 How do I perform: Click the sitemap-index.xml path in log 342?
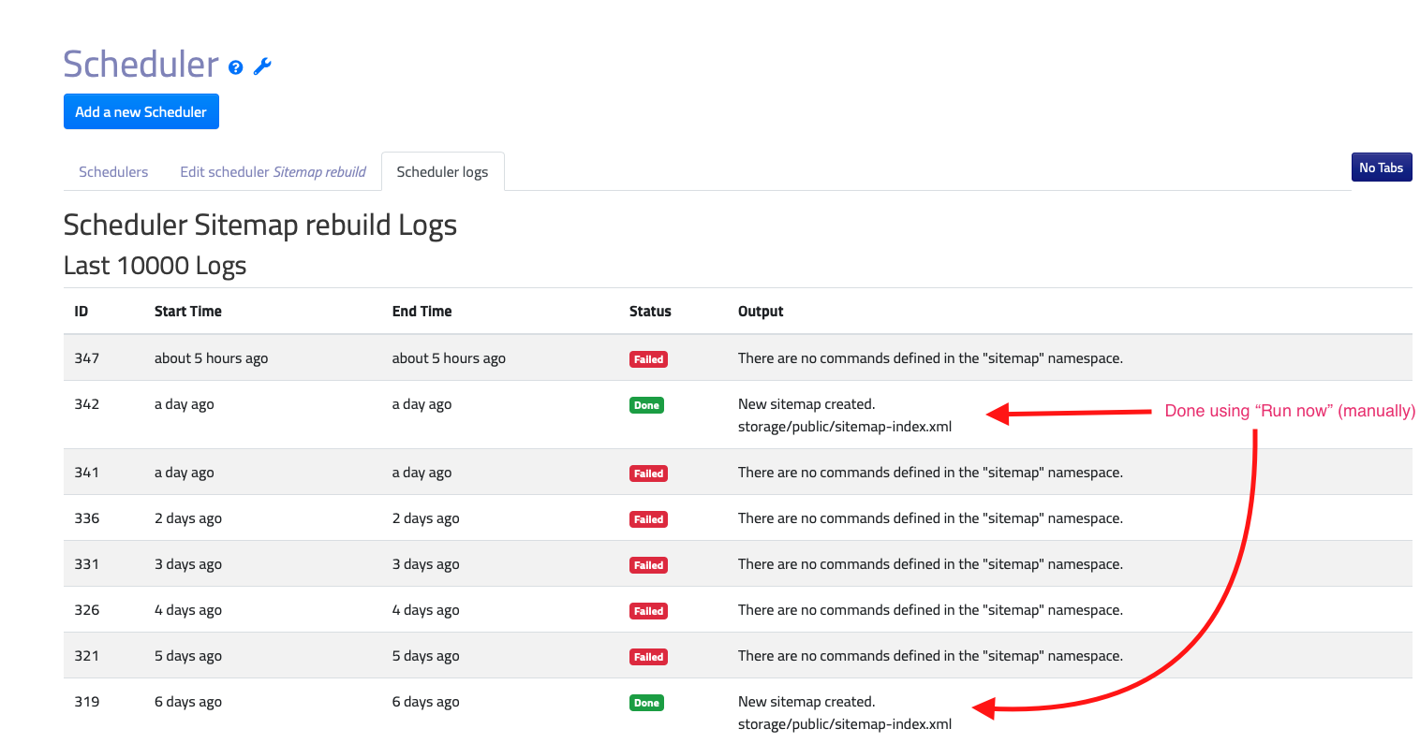(x=845, y=427)
